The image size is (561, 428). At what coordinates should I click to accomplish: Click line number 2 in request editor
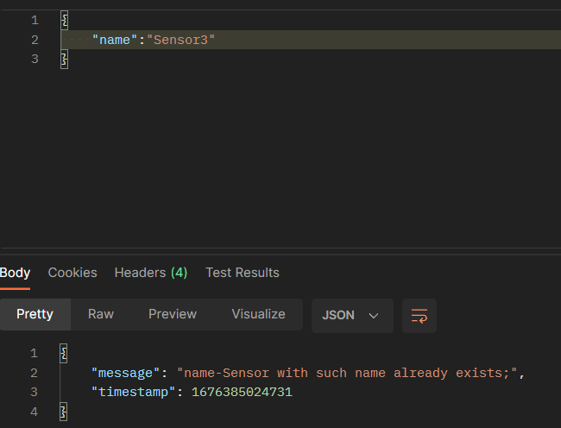[x=35, y=40]
